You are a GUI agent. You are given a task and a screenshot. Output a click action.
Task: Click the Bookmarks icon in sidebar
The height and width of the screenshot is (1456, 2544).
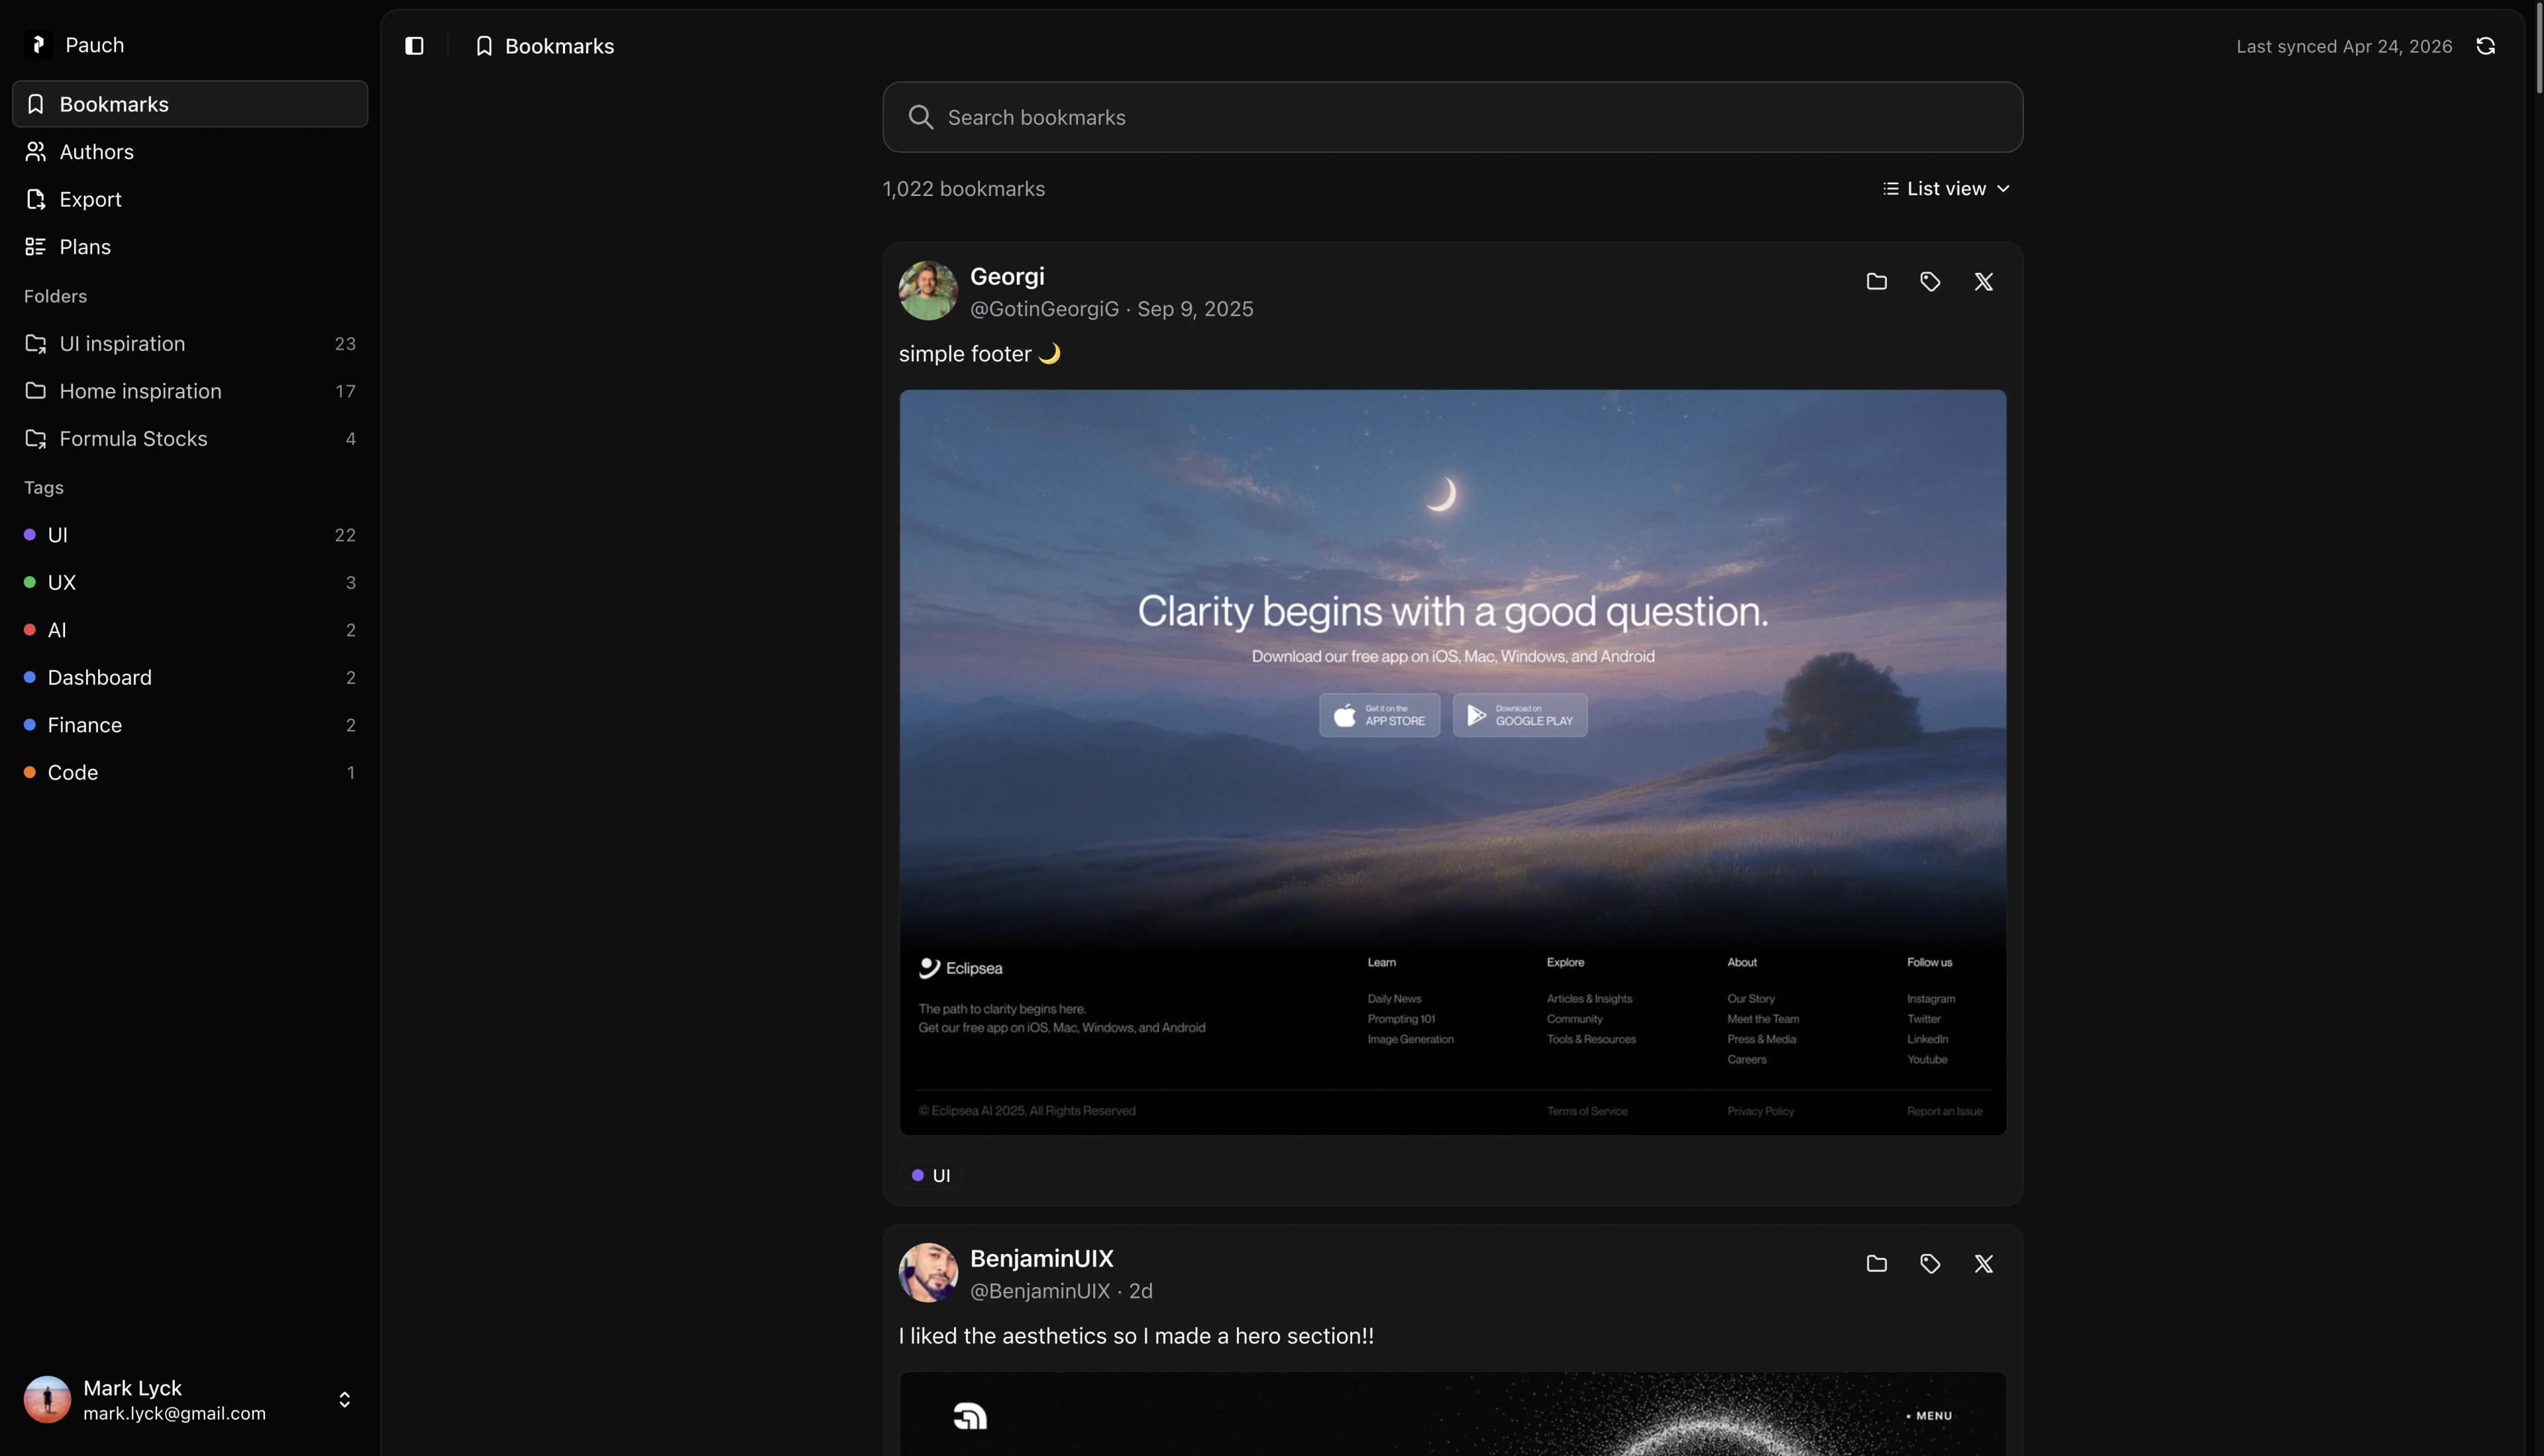point(35,104)
